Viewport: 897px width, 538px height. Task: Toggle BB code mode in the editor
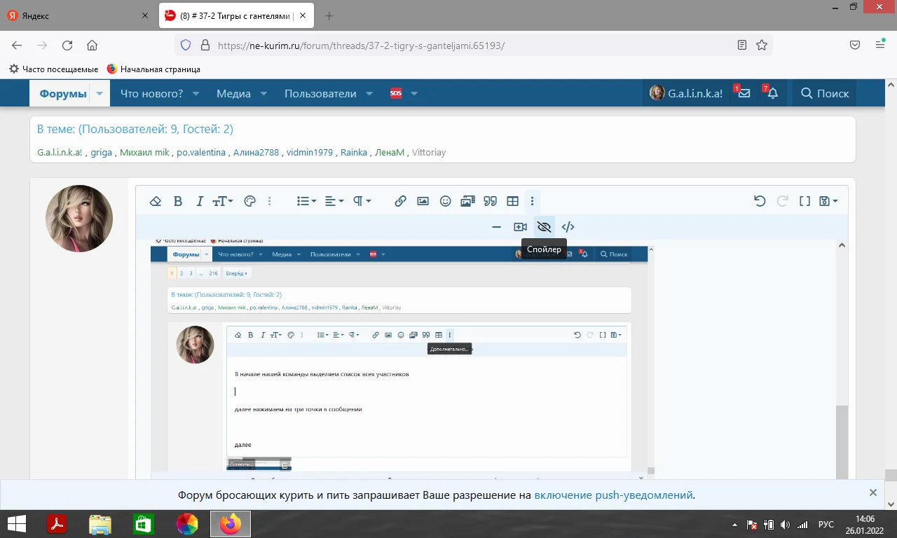coord(804,201)
